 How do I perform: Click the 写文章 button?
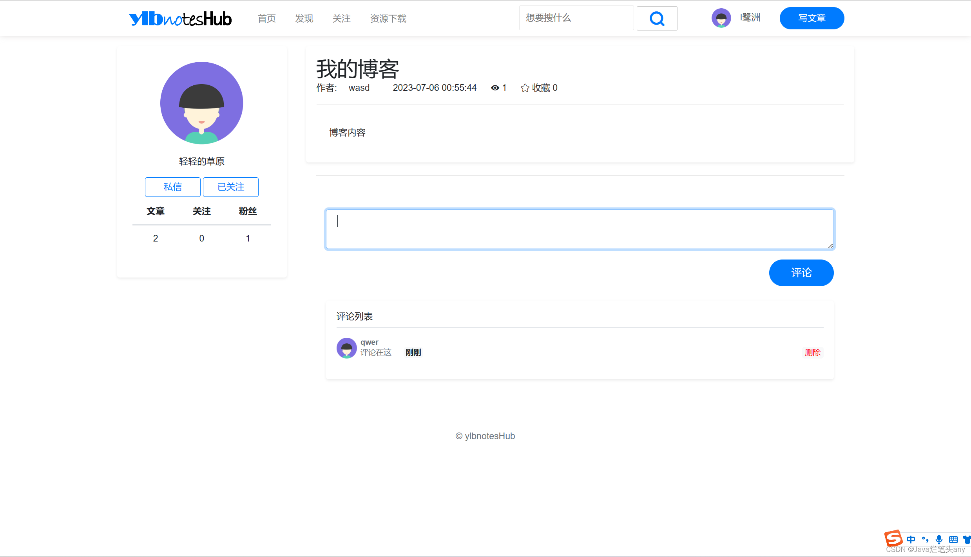812,18
